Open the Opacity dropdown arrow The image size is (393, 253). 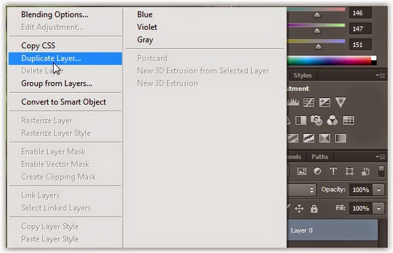378,190
